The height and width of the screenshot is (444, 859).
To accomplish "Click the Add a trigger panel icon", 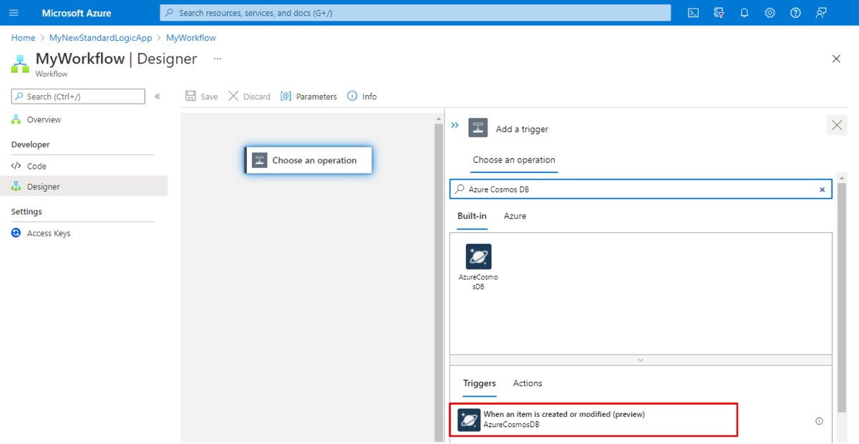I will (478, 128).
